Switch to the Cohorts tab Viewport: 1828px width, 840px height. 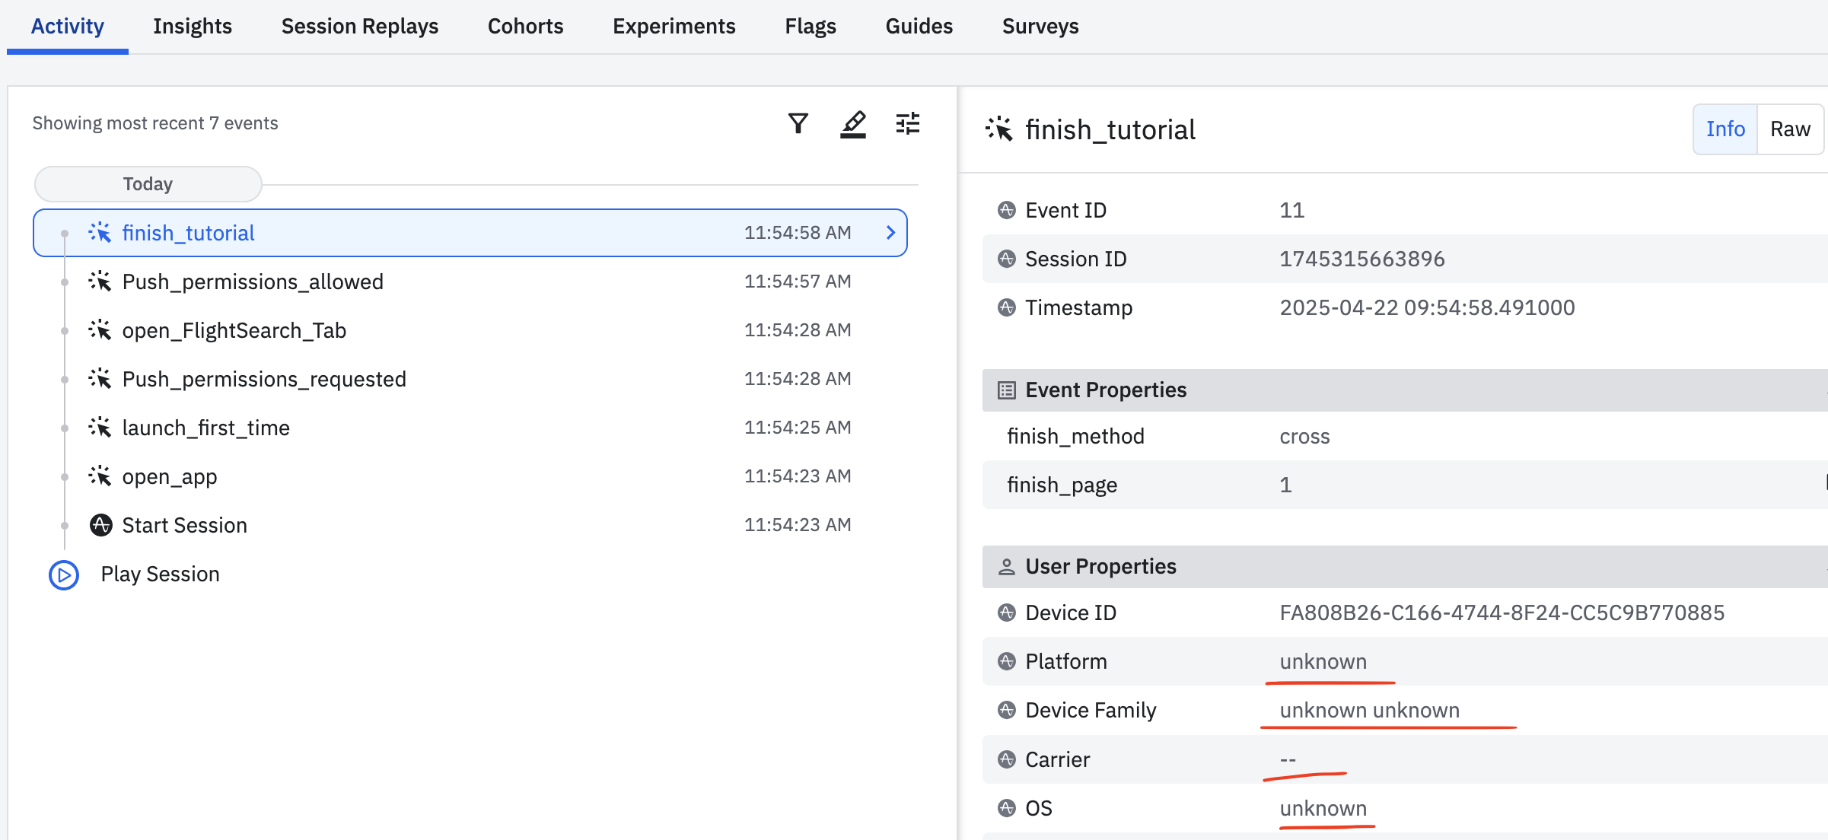[525, 27]
